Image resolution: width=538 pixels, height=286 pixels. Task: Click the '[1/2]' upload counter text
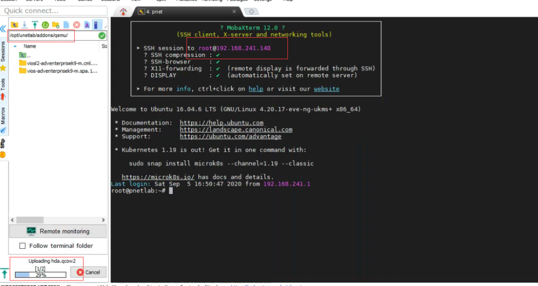[40, 269]
